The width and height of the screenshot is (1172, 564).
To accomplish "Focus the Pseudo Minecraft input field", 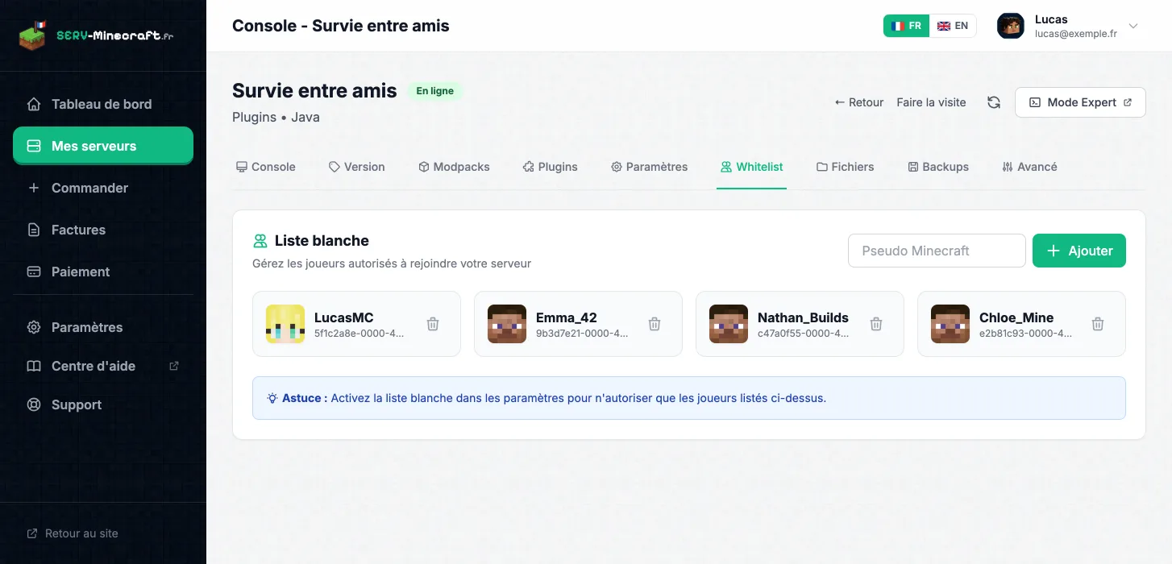I will (x=937, y=251).
